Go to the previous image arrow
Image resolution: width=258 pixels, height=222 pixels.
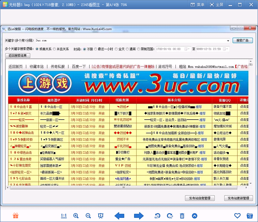click(119, 216)
